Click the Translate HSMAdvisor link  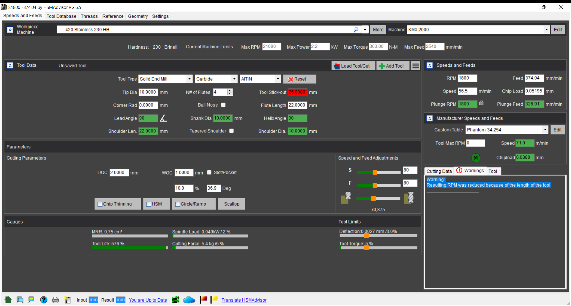coord(244,300)
